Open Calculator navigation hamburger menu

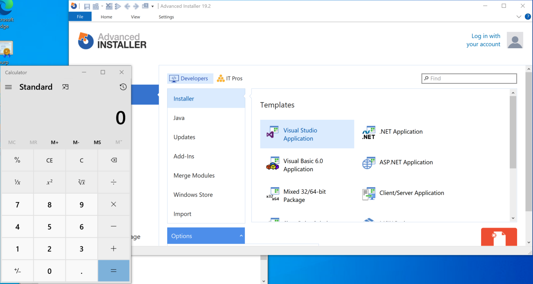click(8, 87)
